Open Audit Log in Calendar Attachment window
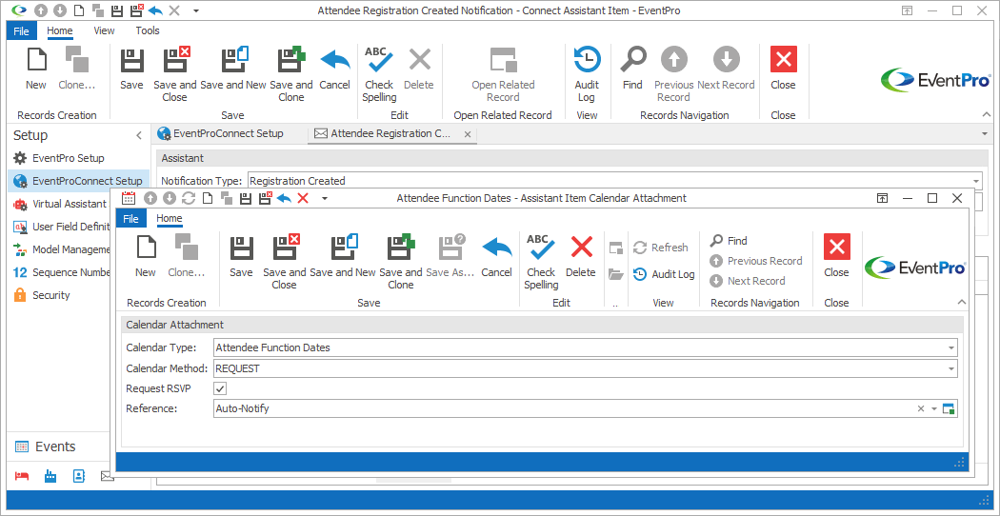The width and height of the screenshot is (1000, 516). tap(664, 274)
